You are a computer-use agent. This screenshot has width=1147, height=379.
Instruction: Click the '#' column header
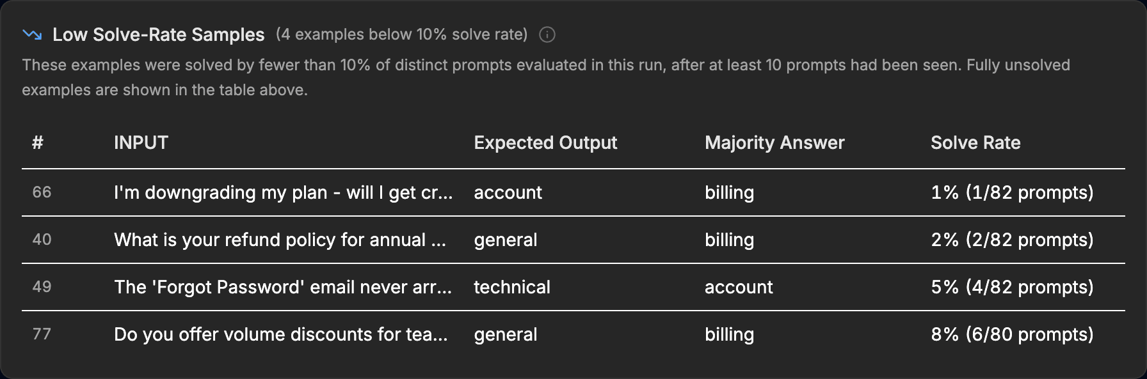pyautogui.click(x=38, y=143)
